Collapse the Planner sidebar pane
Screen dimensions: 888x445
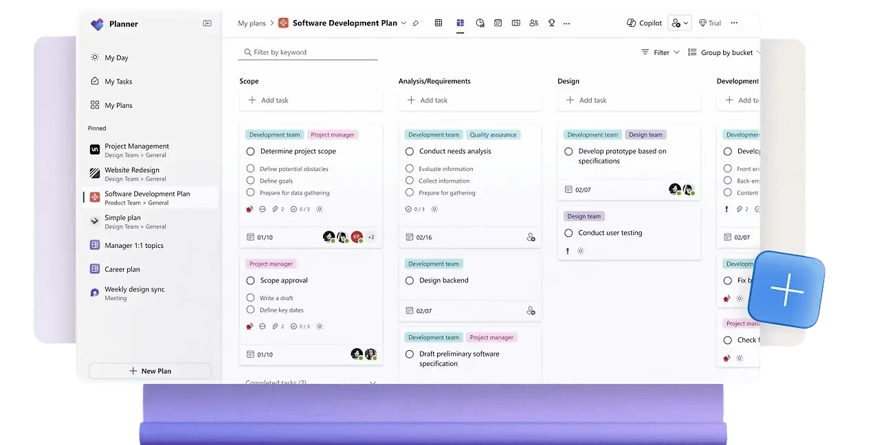point(208,23)
